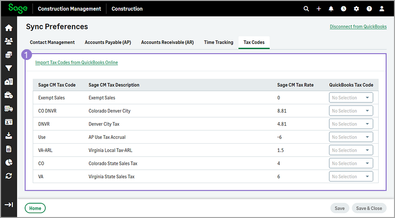The image size is (395, 218).
Task: Switch to the Accounts Payable (AP) tab
Action: tap(108, 42)
